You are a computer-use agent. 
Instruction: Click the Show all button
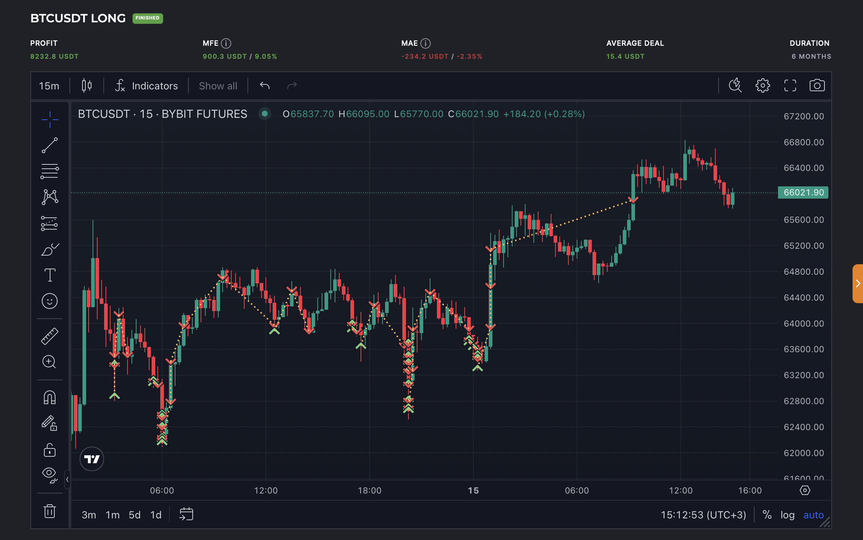(x=218, y=86)
